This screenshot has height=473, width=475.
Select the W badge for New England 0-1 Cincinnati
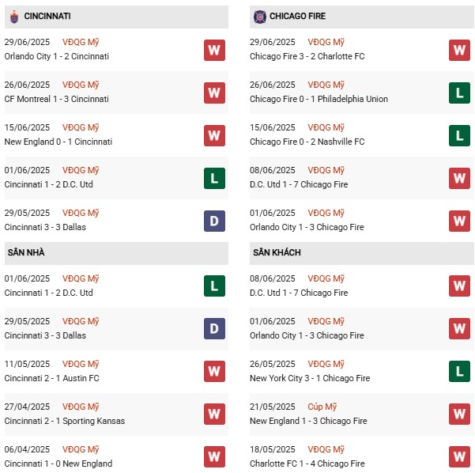point(214,135)
